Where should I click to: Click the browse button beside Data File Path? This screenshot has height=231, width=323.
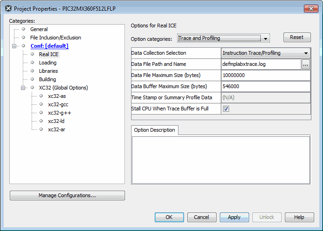click(x=305, y=64)
